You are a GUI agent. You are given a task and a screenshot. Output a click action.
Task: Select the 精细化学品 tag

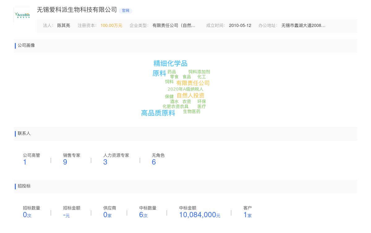(170, 64)
